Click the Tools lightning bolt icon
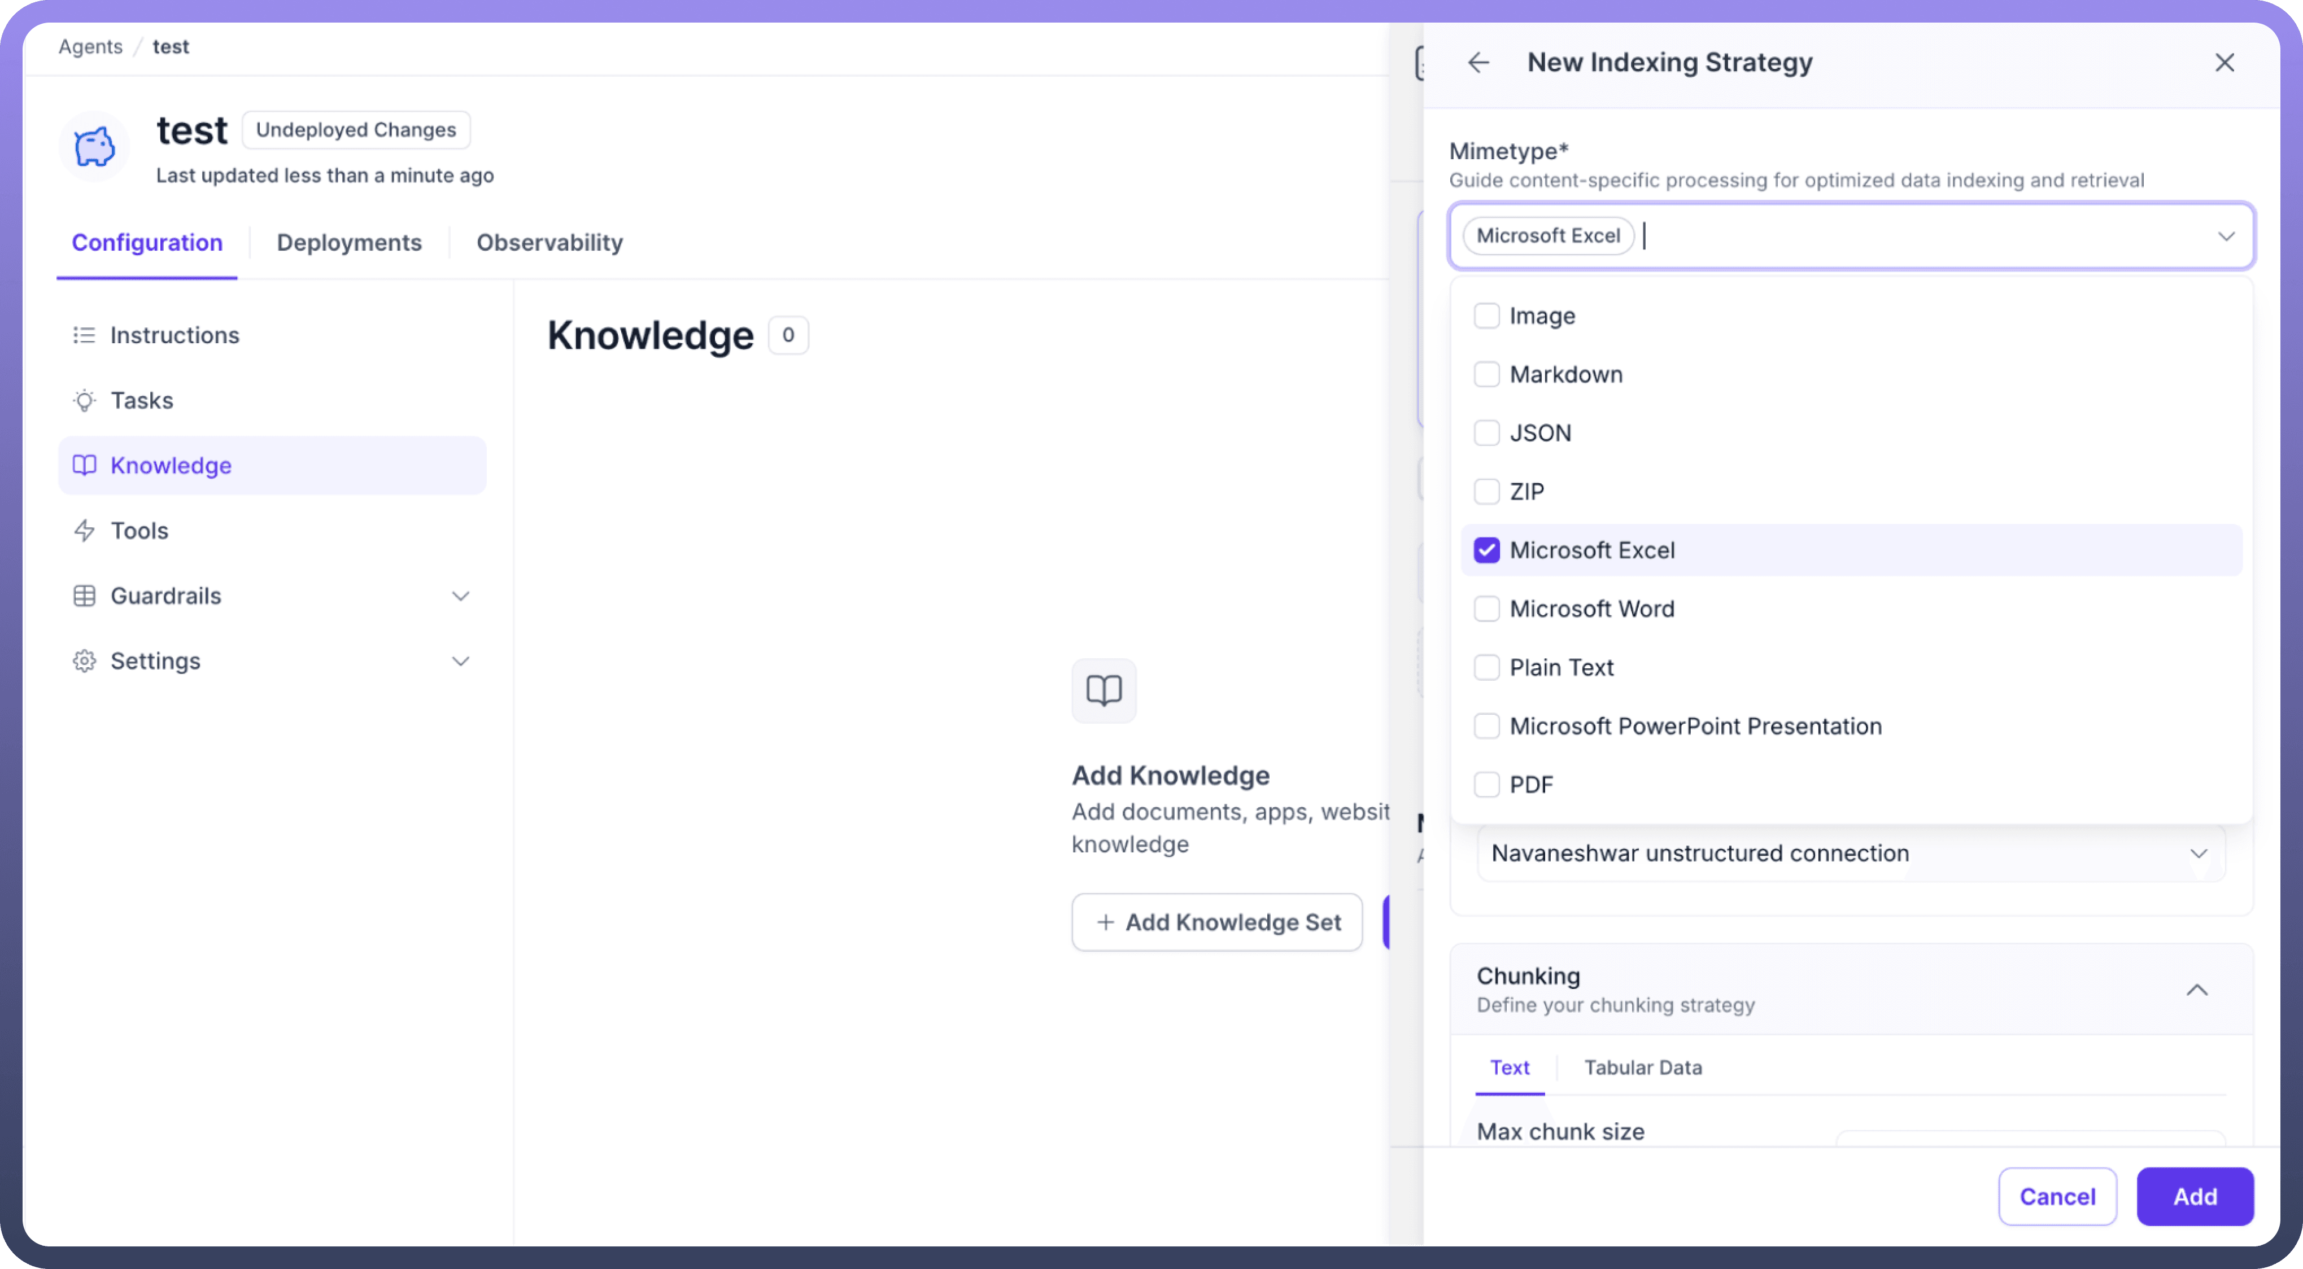The image size is (2303, 1269). 84,531
